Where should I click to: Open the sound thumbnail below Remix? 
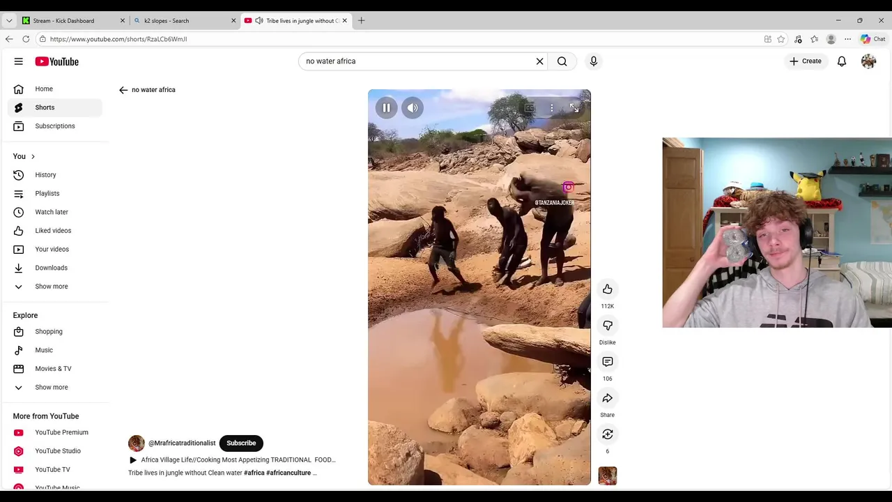click(x=608, y=476)
